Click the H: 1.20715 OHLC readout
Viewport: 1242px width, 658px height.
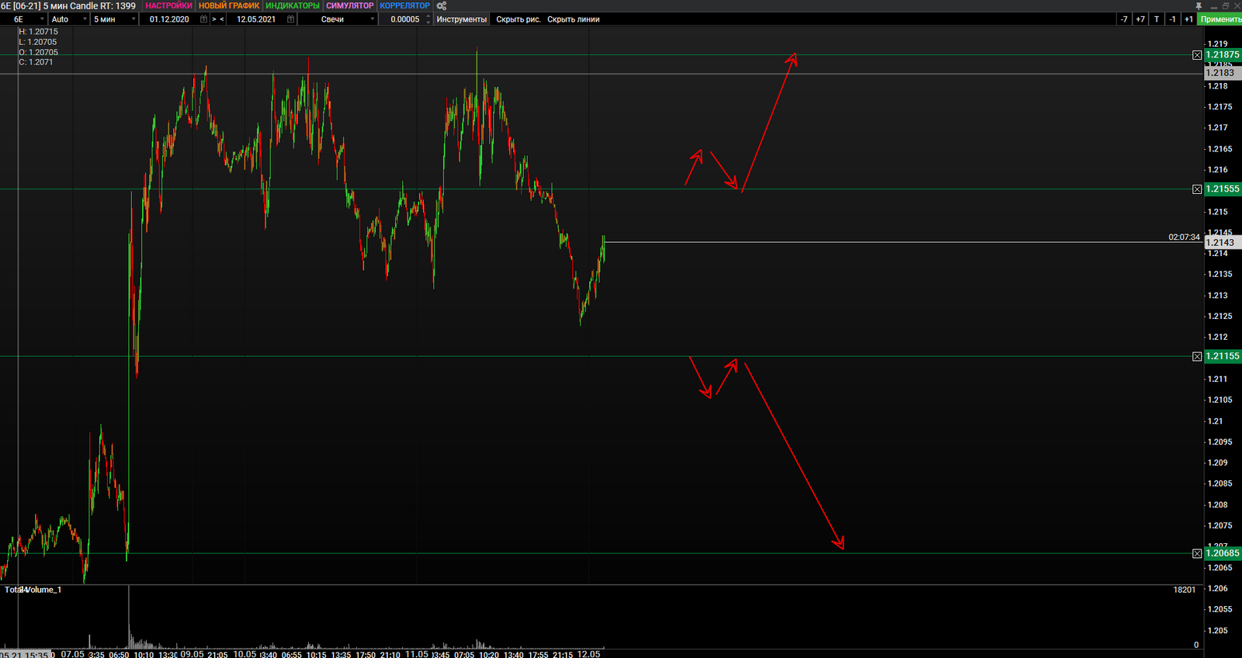[x=38, y=32]
